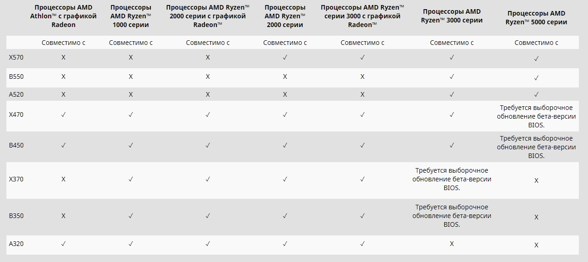Click the BIOS update note in the B350 row
Screen dimensions: 588x262
pos(451,216)
